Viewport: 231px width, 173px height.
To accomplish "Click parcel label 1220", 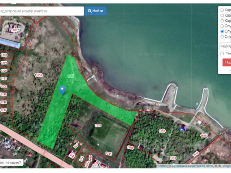I will pyautogui.click(x=4, y=71).
